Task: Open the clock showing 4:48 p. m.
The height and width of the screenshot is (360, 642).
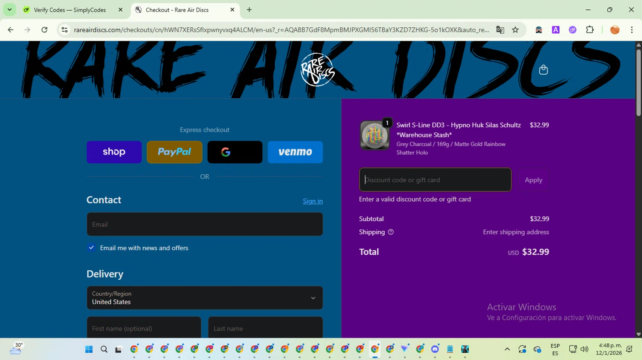Action: (x=609, y=349)
